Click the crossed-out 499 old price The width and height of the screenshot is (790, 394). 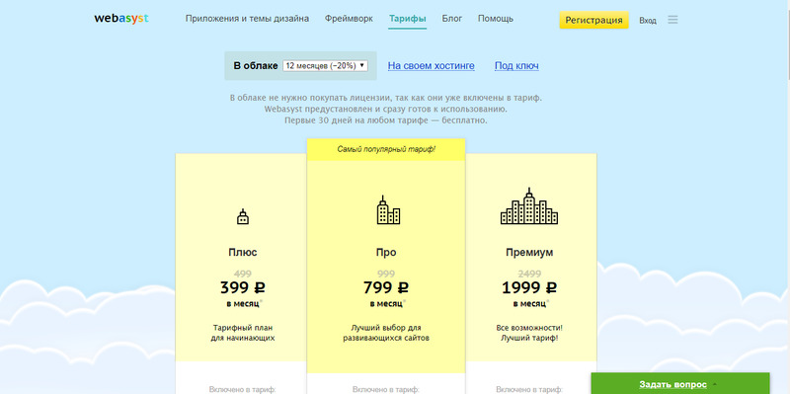coord(243,274)
